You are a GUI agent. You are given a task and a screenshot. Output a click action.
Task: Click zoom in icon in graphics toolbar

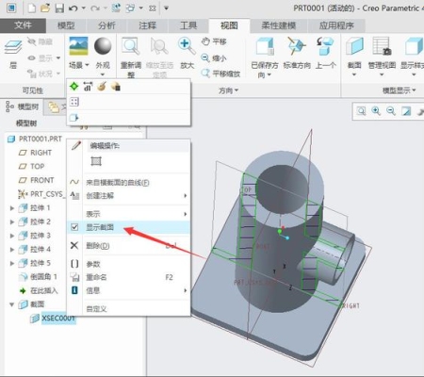[x=376, y=111]
